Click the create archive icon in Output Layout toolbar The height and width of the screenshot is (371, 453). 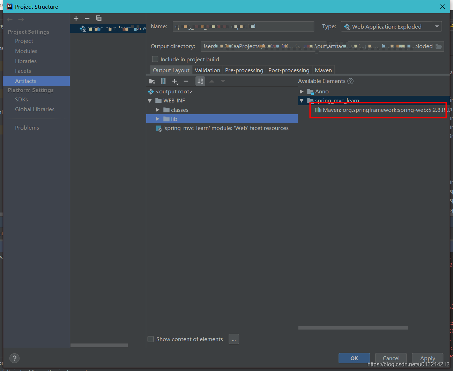tap(163, 81)
